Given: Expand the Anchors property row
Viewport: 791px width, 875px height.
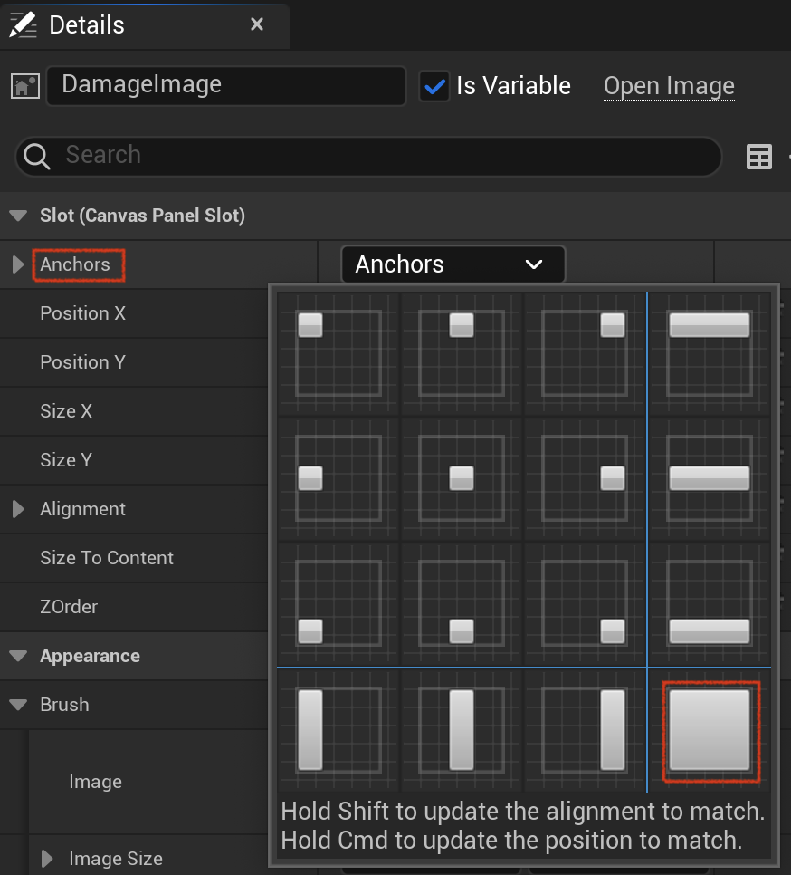Looking at the screenshot, I should (x=18, y=264).
